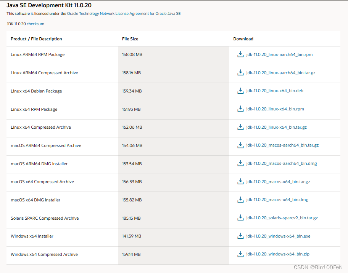
Task: Click download icon for linux-aarch64 tar.gz
Action: pyautogui.click(x=240, y=72)
